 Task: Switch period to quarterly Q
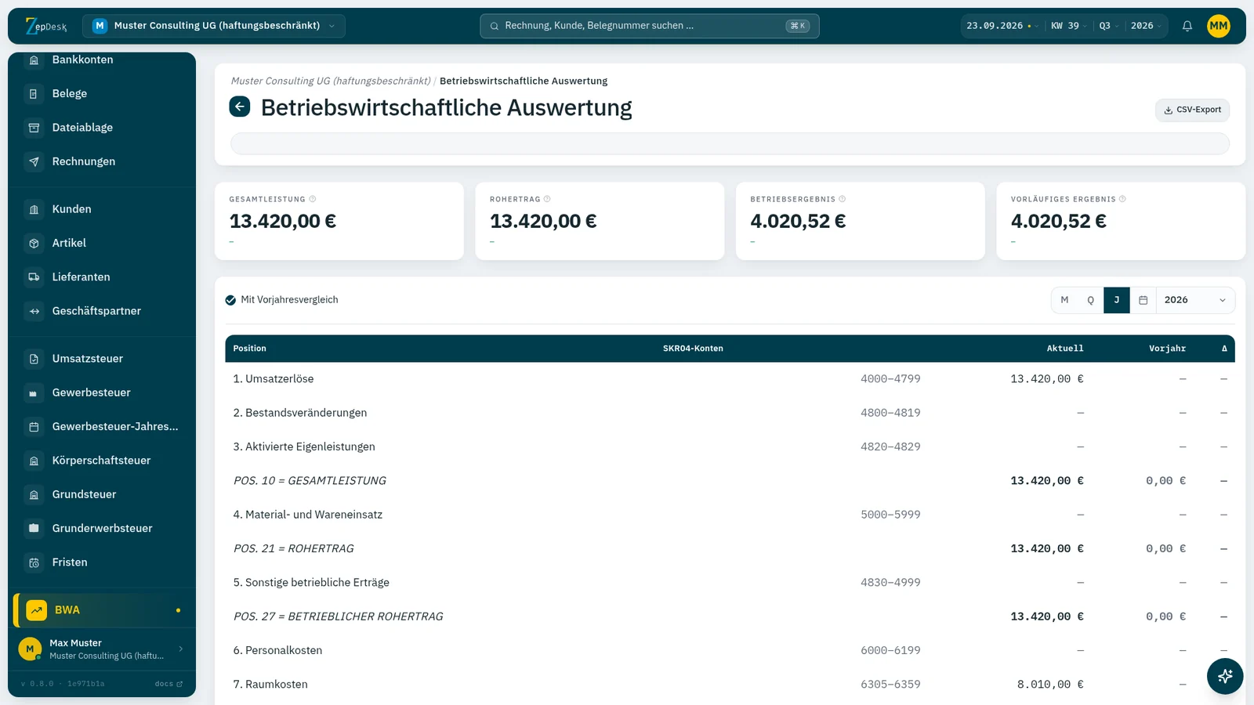[x=1090, y=300]
